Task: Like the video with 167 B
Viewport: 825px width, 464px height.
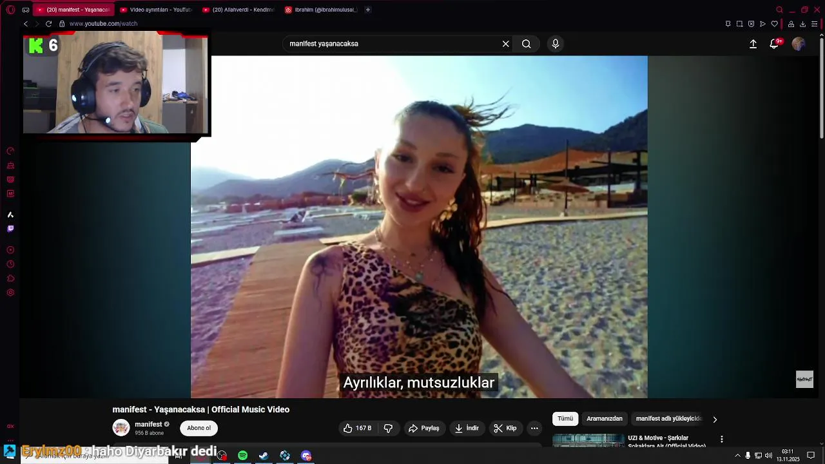Action: pyautogui.click(x=357, y=428)
